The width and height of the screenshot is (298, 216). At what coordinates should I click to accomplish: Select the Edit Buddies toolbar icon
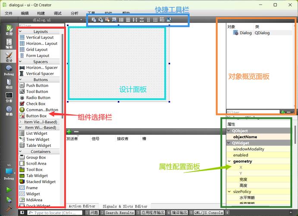point(107,19)
